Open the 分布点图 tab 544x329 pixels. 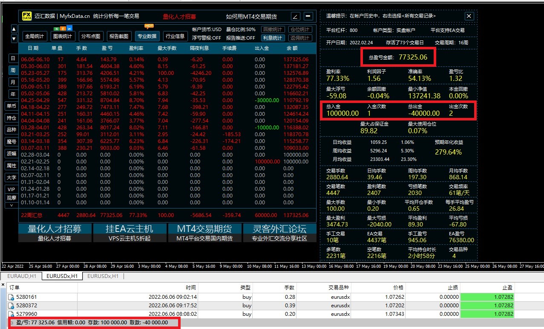click(91, 36)
